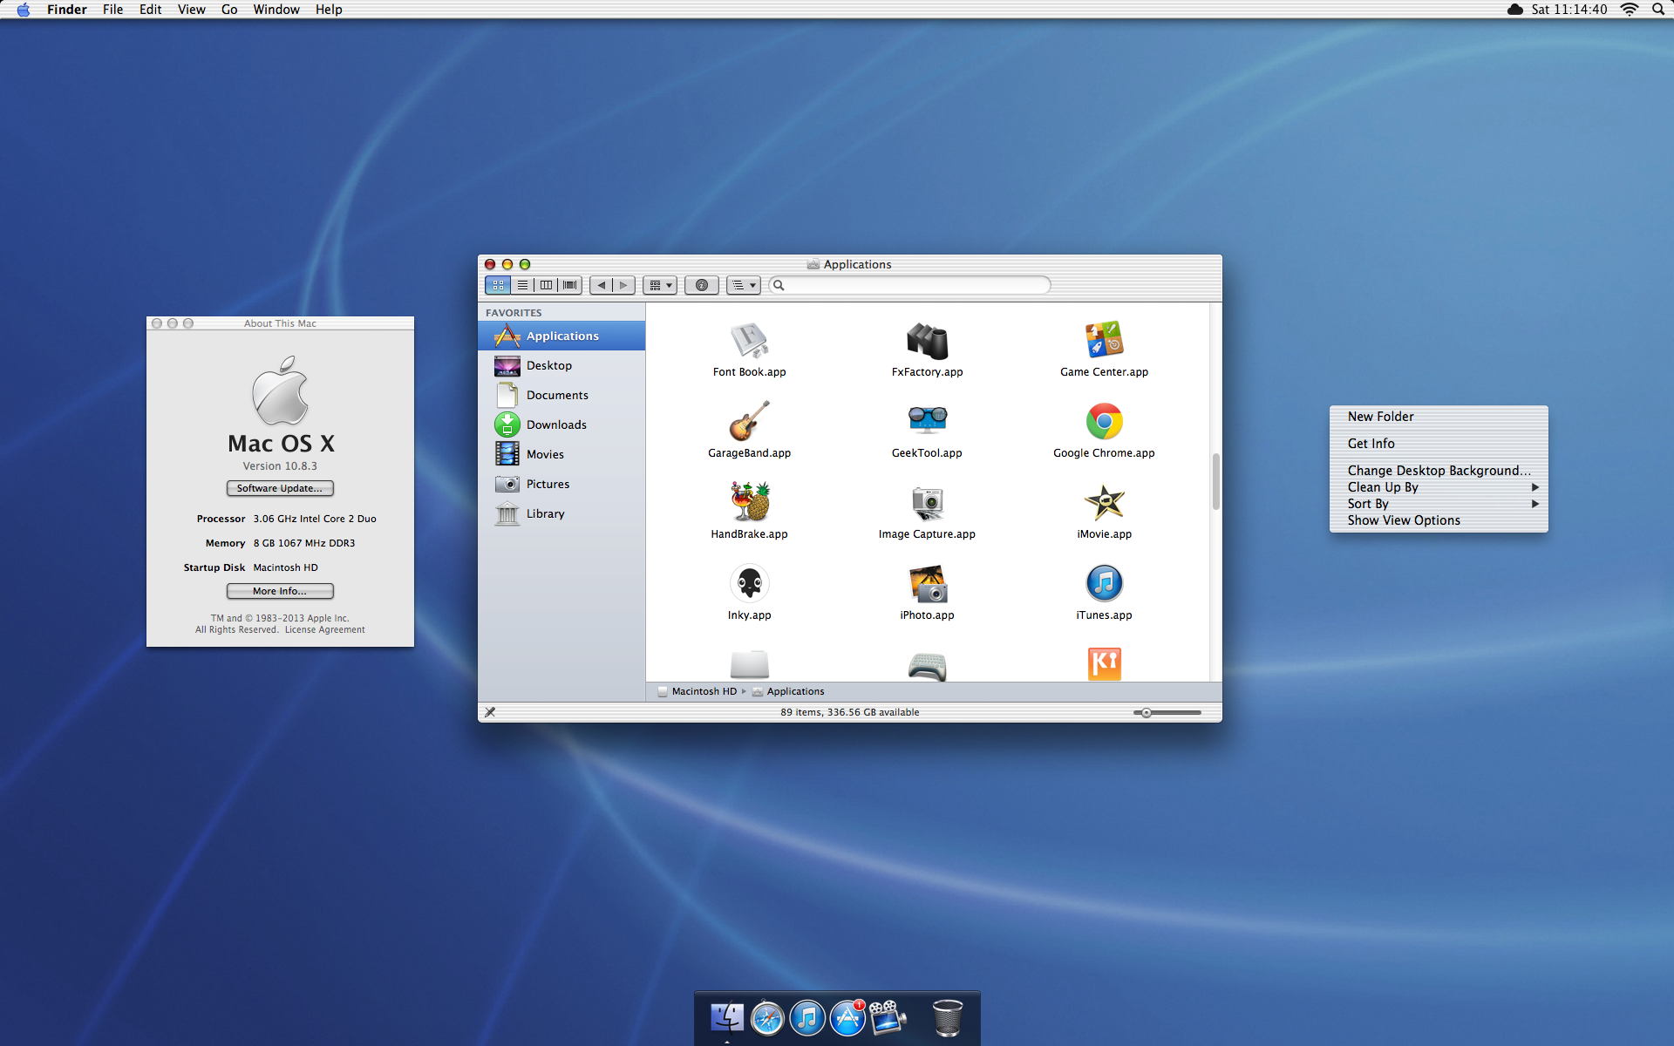The height and width of the screenshot is (1046, 1674).
Task: Click the icon size slider
Action: (x=1167, y=712)
